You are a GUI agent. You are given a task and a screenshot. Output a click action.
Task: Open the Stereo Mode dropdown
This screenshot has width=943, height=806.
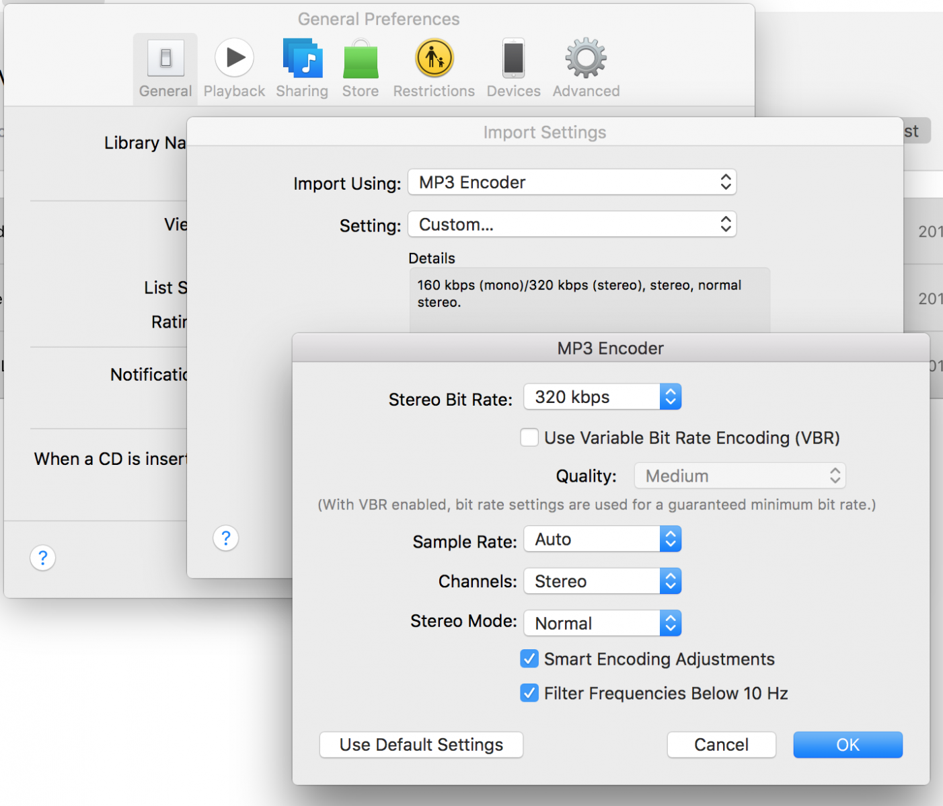tap(602, 624)
